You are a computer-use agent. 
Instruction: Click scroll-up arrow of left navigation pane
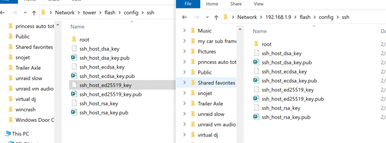click(58, 25)
